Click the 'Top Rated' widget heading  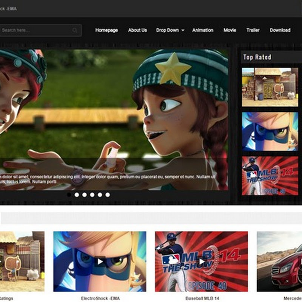(257, 57)
